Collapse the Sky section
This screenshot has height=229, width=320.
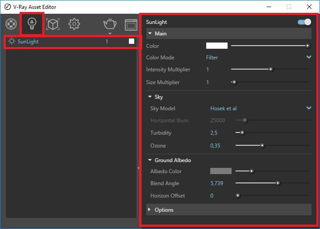150,97
